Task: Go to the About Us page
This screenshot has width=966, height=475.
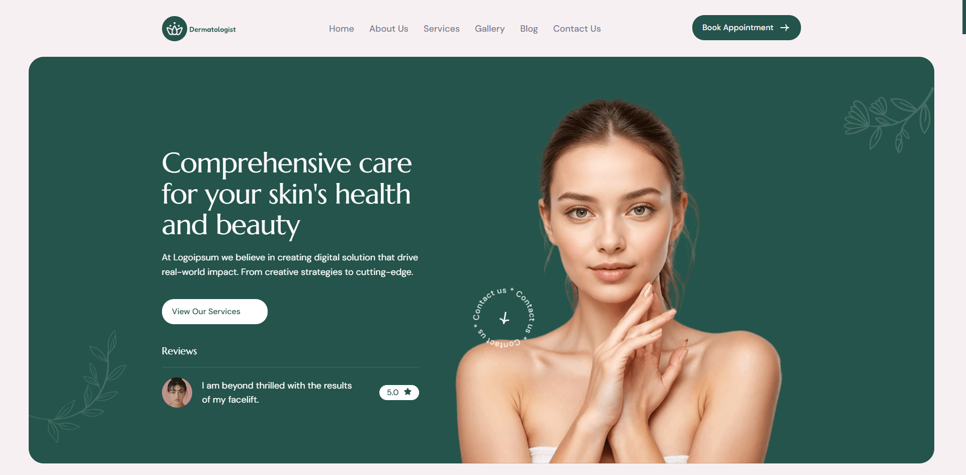Action: click(x=388, y=29)
